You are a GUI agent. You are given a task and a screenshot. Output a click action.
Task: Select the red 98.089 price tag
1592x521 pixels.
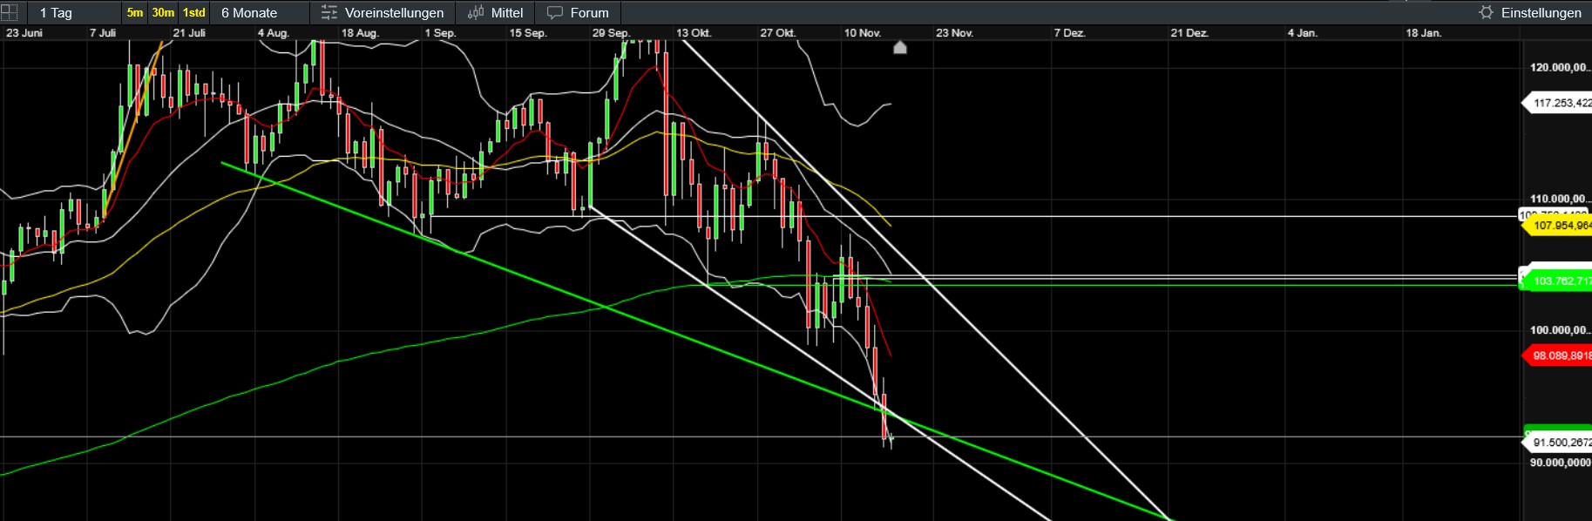tap(1558, 355)
